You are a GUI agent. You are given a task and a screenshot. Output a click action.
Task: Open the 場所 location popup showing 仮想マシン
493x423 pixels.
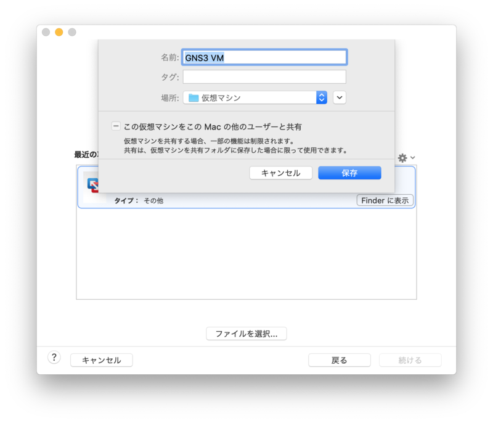coord(255,98)
